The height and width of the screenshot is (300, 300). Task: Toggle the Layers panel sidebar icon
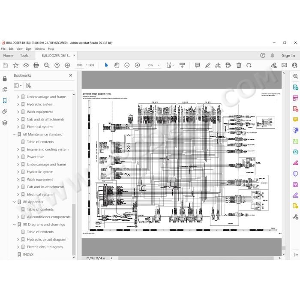click(x=5, y=123)
